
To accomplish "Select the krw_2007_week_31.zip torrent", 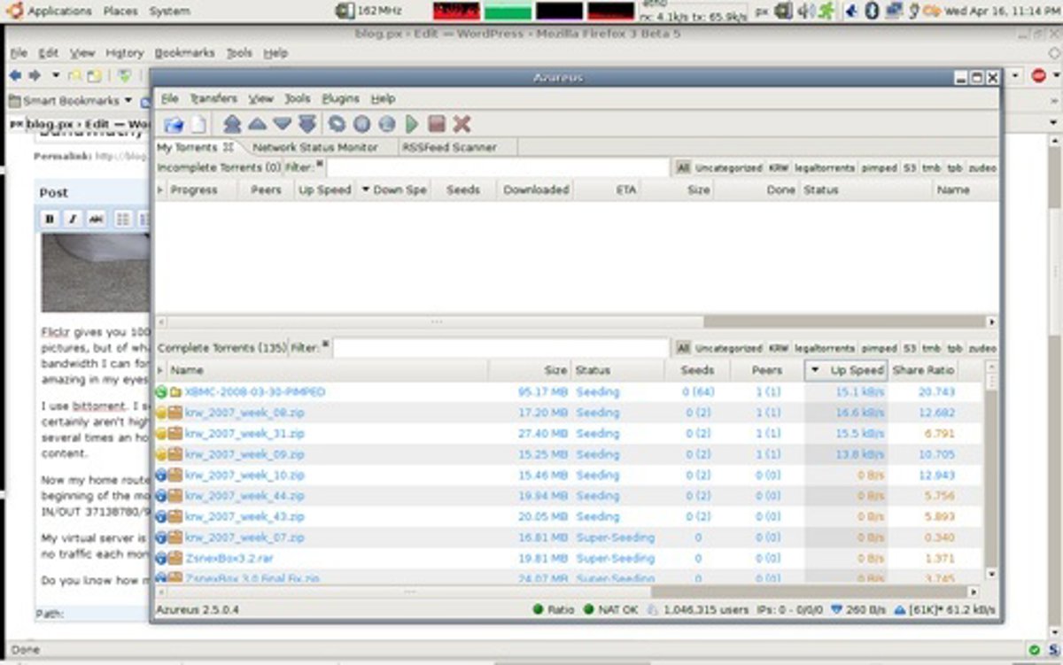I will pos(244,433).
